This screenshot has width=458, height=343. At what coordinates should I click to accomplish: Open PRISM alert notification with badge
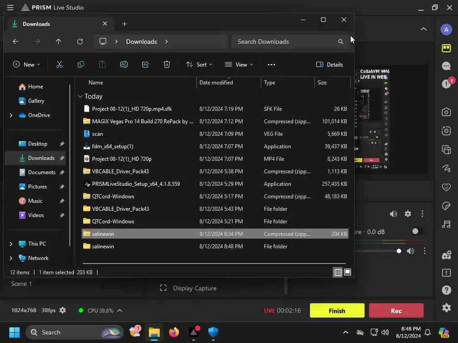pyautogui.click(x=447, y=83)
